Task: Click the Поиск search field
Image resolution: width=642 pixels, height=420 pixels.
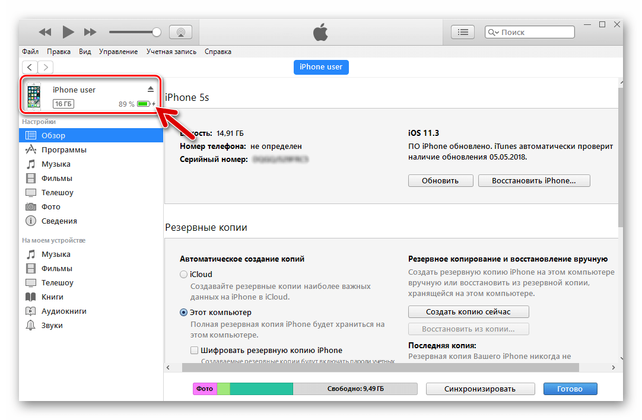Action: pyautogui.click(x=535, y=33)
